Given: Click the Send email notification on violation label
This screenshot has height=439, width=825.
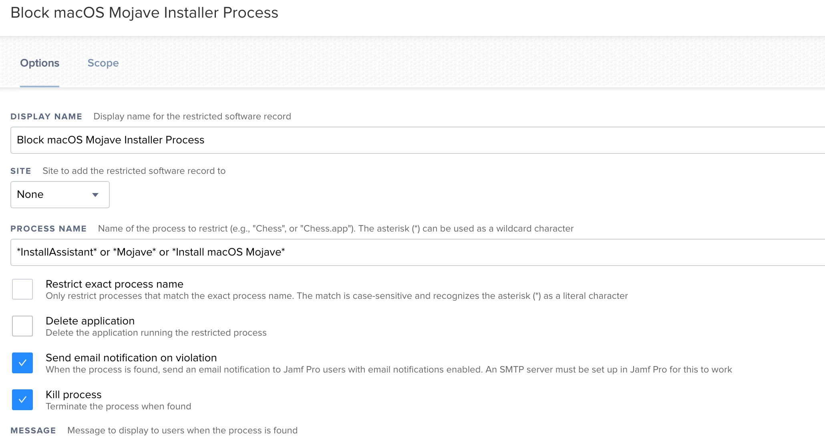Looking at the screenshot, I should (x=131, y=358).
